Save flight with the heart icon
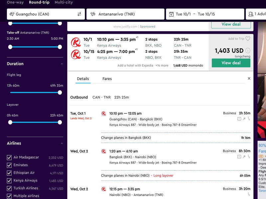266x199 pixels. tap(248, 39)
